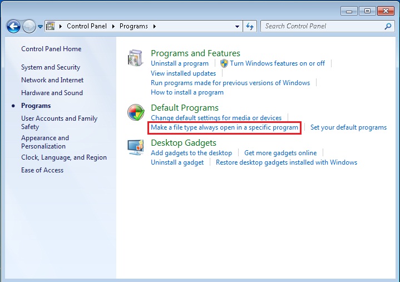Open Change default settings for media or devices

pyautogui.click(x=216, y=118)
